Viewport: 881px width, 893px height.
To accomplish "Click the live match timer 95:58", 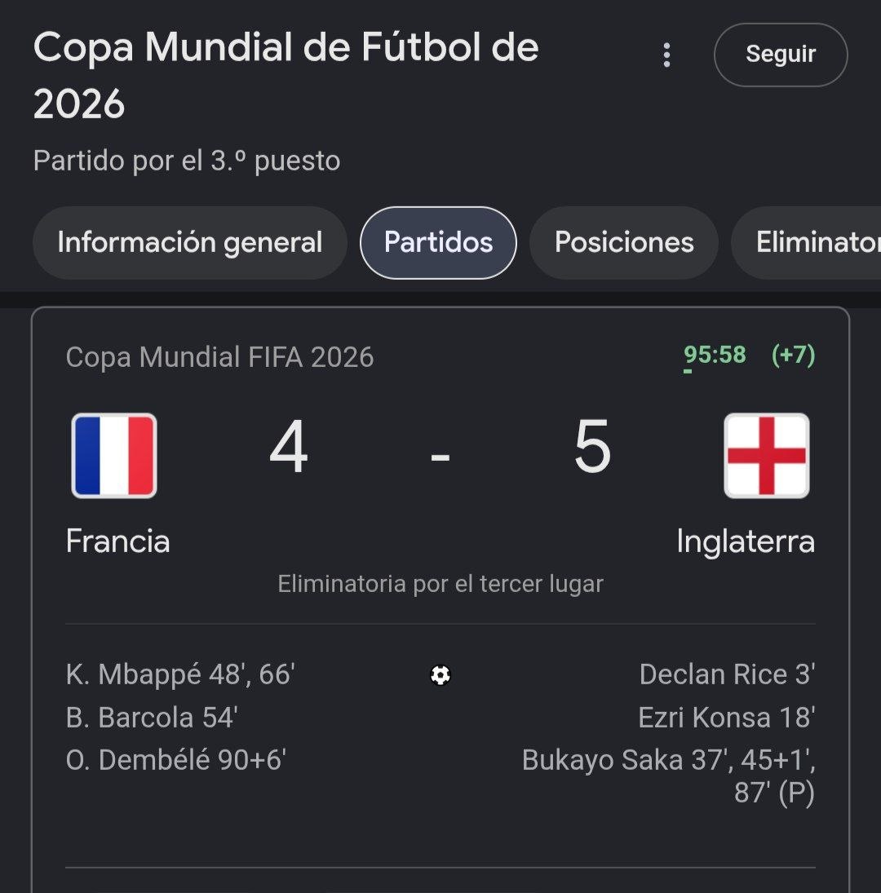I will click(715, 355).
